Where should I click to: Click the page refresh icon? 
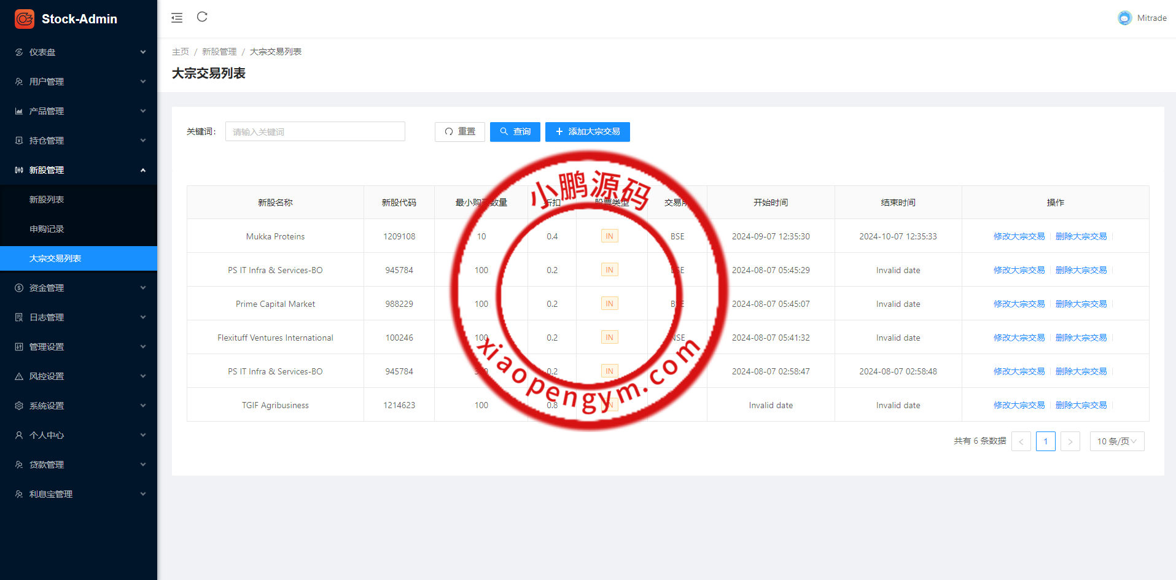(202, 17)
